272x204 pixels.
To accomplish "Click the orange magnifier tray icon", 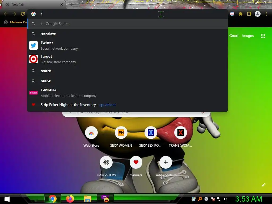I will click(x=200, y=199).
